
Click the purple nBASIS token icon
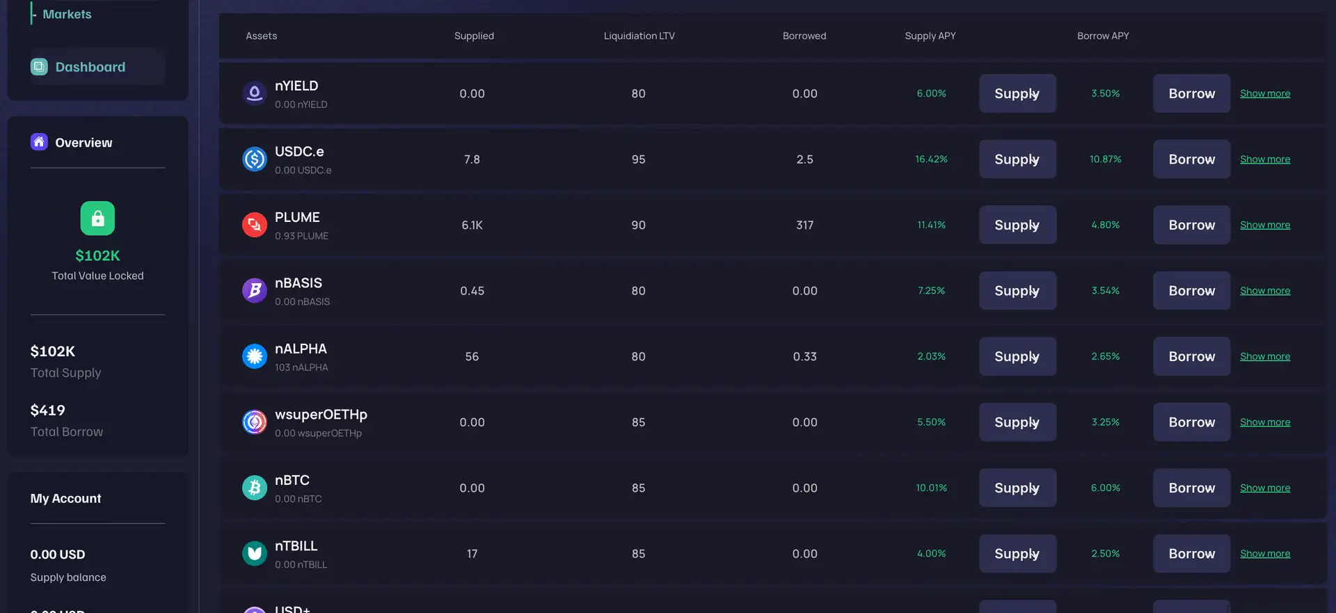(x=255, y=291)
